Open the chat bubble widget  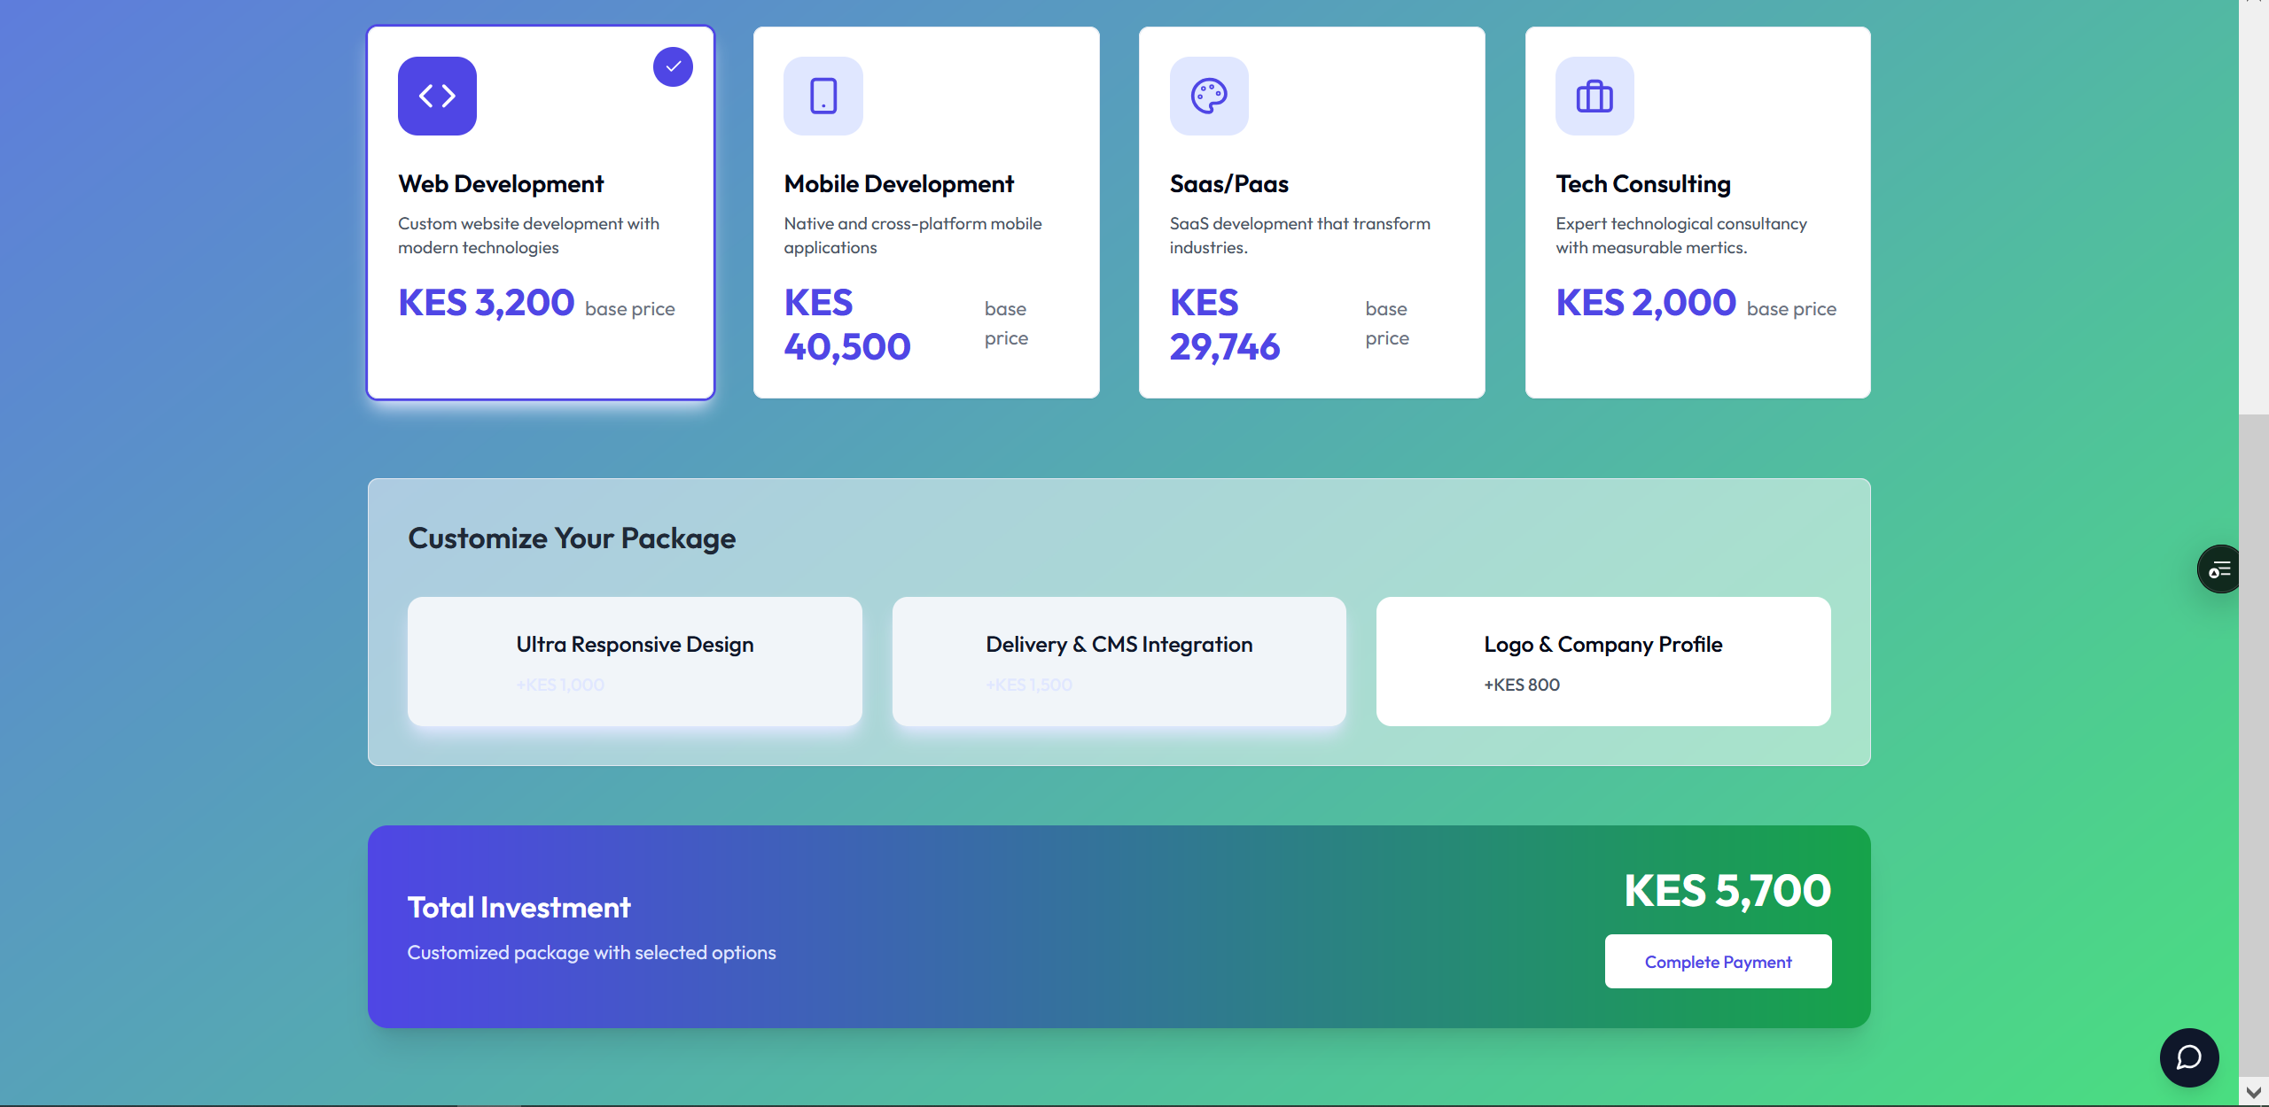[x=2188, y=1057]
